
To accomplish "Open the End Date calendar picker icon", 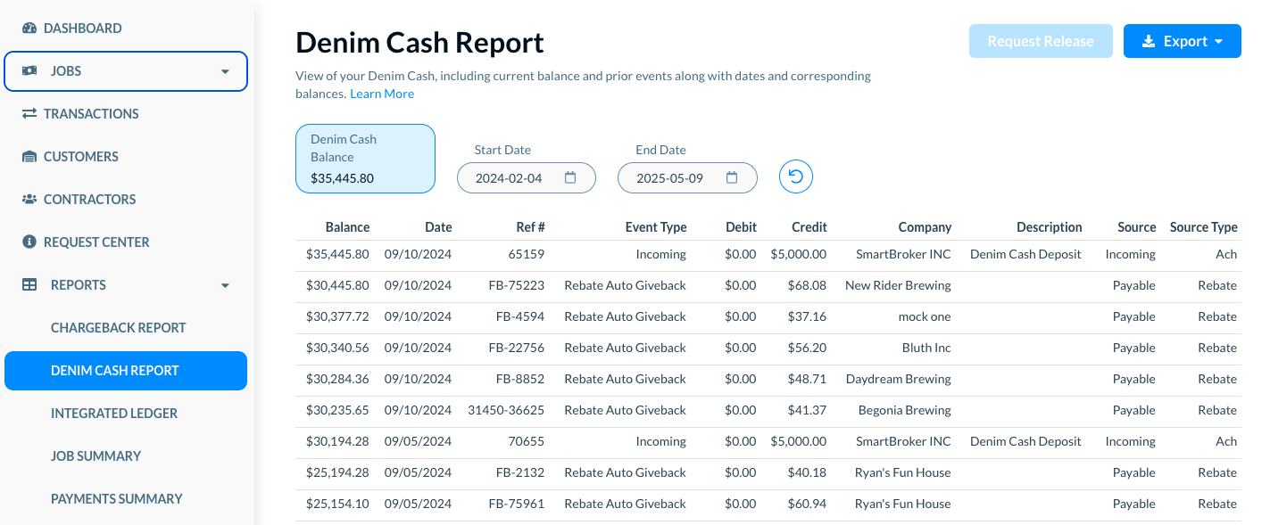I will click(732, 177).
